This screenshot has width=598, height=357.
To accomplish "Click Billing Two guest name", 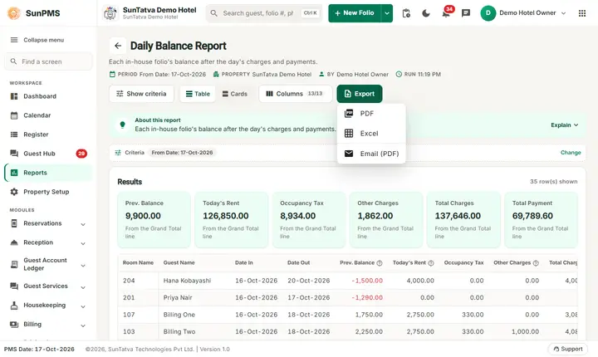I will pyautogui.click(x=179, y=332).
